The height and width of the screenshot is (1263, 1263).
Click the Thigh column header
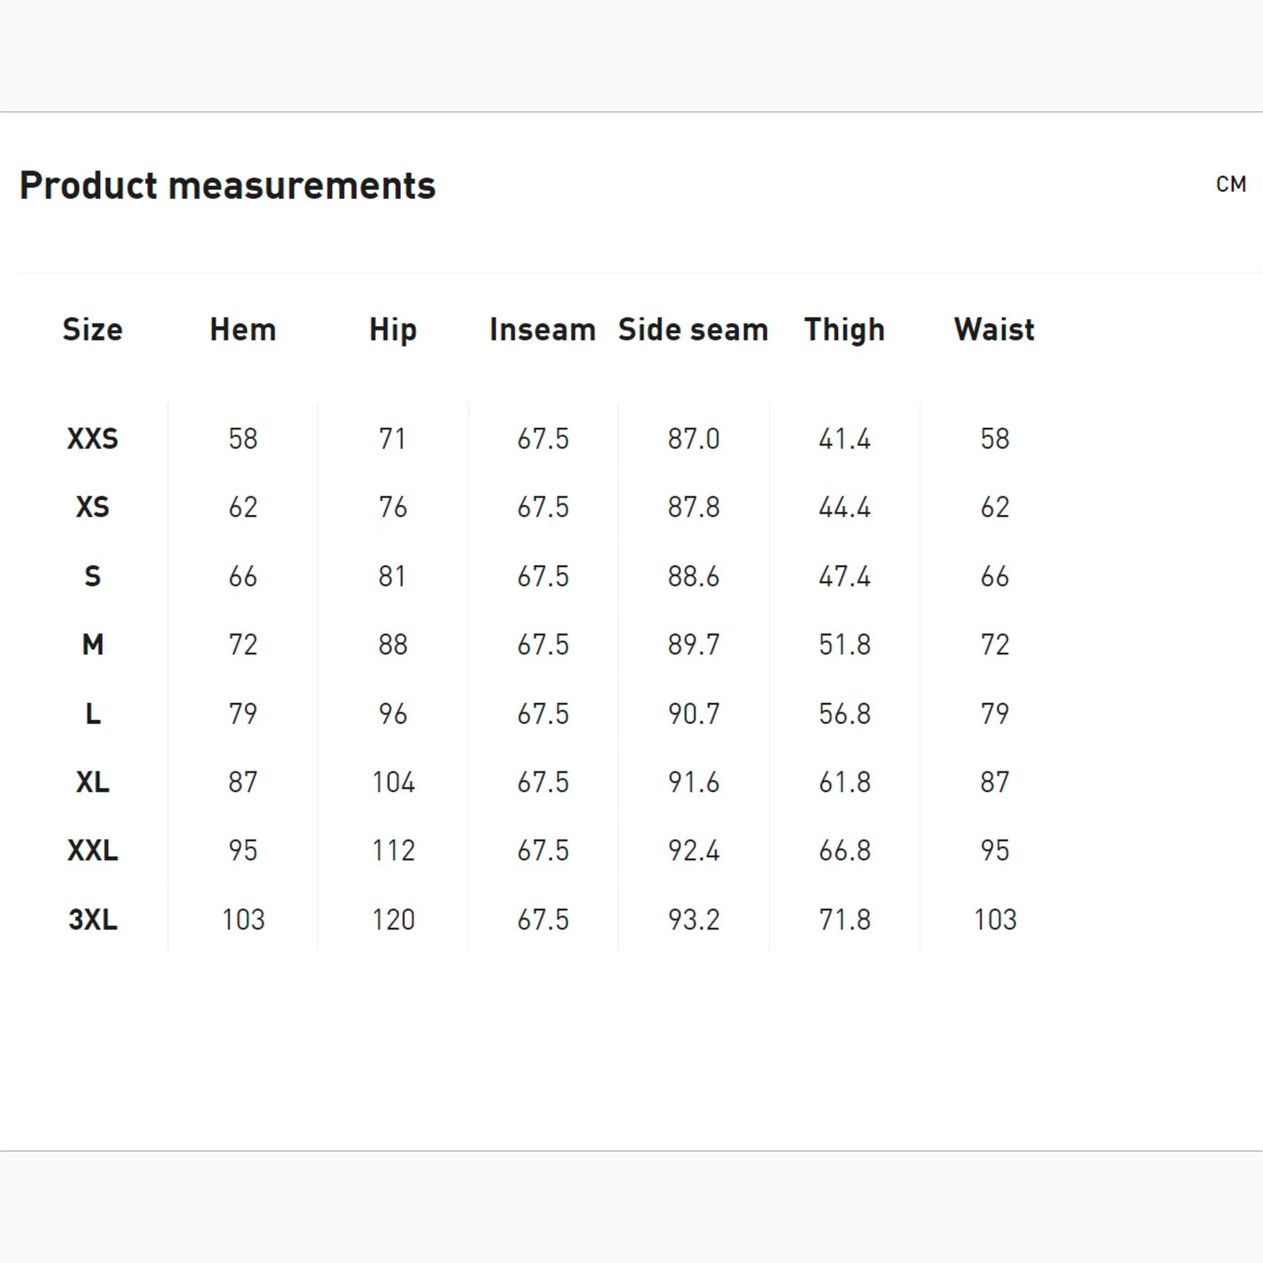pyautogui.click(x=844, y=330)
